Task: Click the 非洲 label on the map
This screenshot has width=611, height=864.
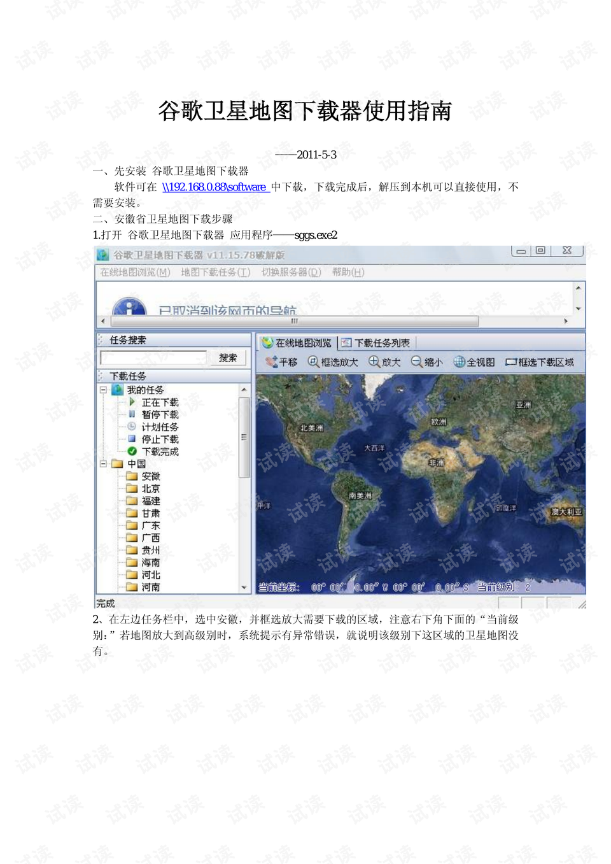Action: [437, 462]
